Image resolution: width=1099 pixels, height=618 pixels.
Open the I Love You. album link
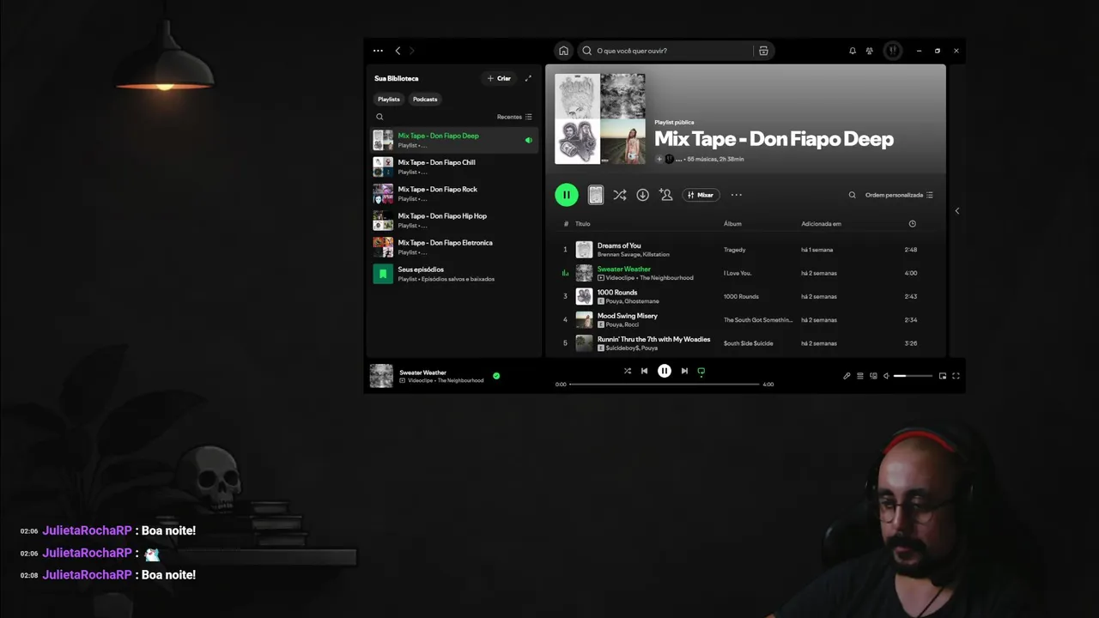click(x=737, y=273)
